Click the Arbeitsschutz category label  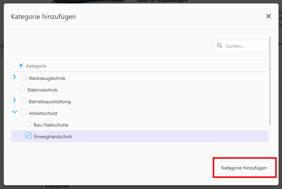point(43,113)
